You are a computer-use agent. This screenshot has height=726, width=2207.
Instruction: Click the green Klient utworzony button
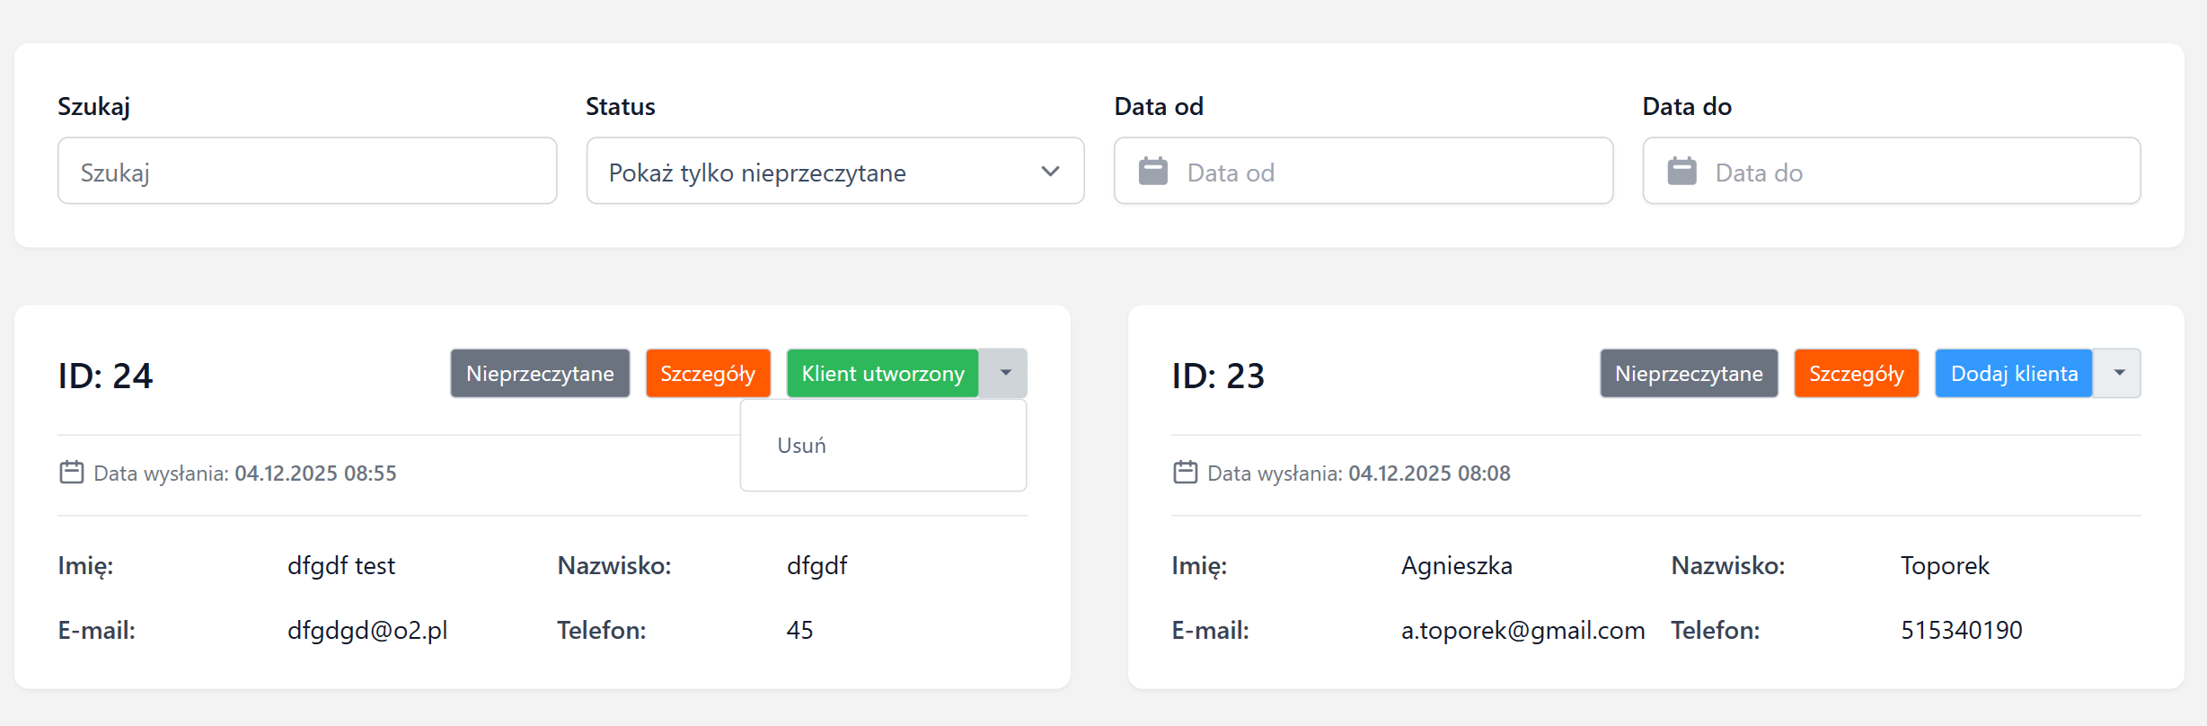tap(882, 374)
